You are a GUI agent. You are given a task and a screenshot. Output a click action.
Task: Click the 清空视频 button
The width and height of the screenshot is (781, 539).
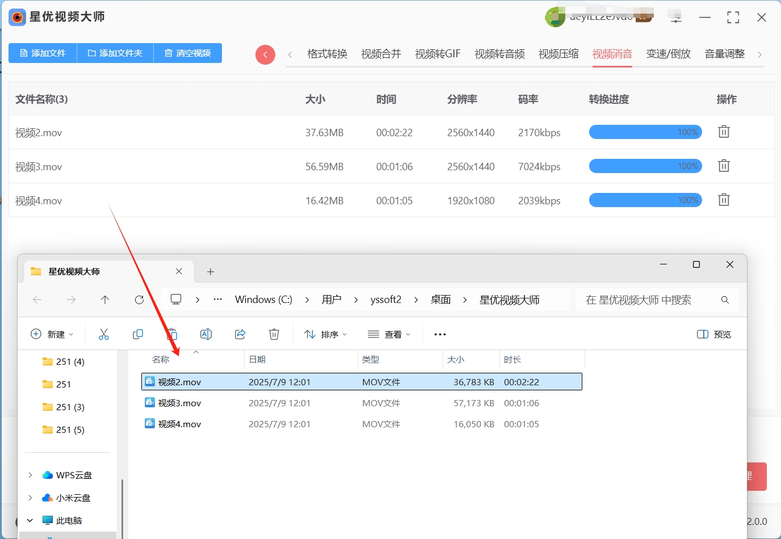(188, 53)
